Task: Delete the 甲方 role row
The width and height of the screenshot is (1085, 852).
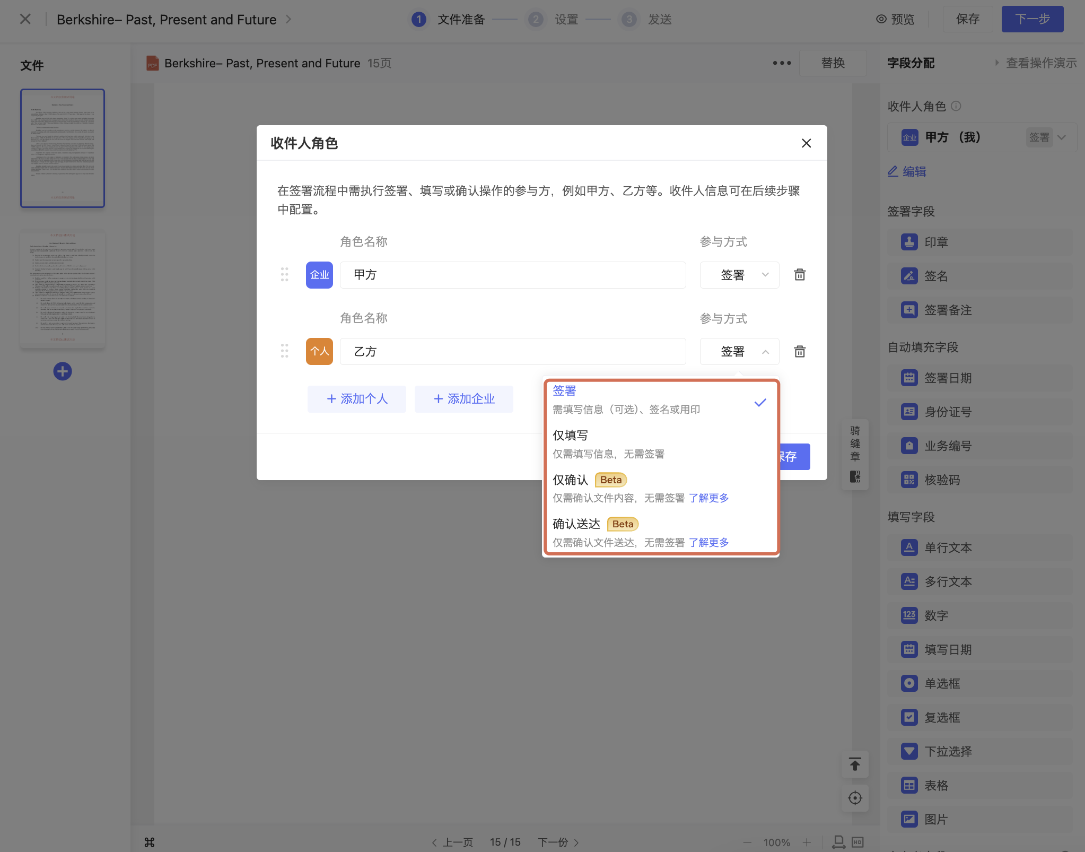Action: click(800, 275)
